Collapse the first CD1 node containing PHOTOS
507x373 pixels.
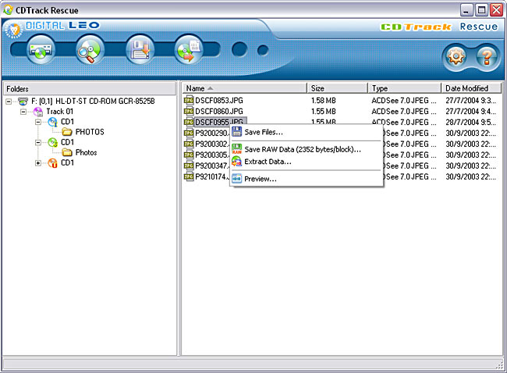[x=38, y=122]
